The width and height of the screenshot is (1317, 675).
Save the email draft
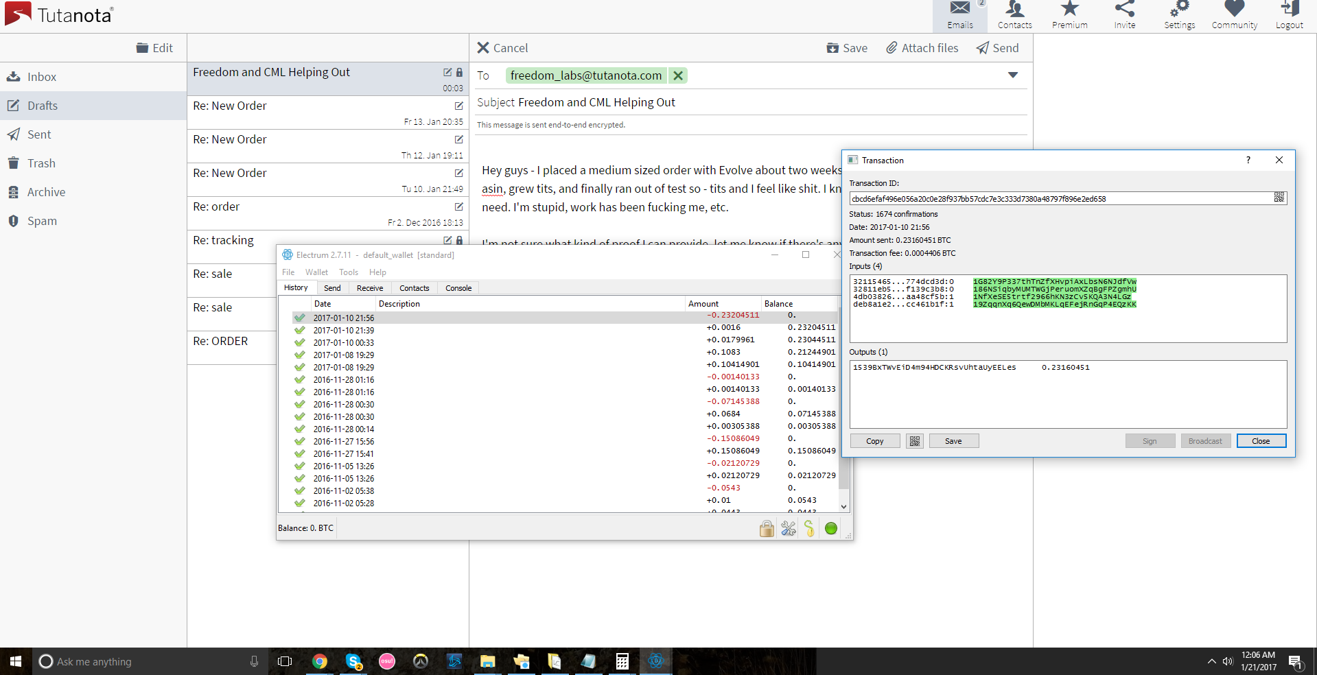click(x=847, y=48)
